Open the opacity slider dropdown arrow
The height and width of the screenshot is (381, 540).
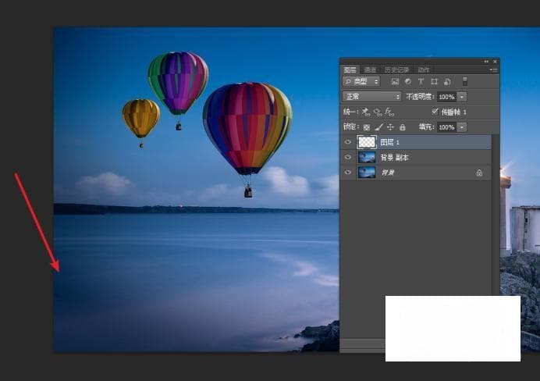[462, 97]
